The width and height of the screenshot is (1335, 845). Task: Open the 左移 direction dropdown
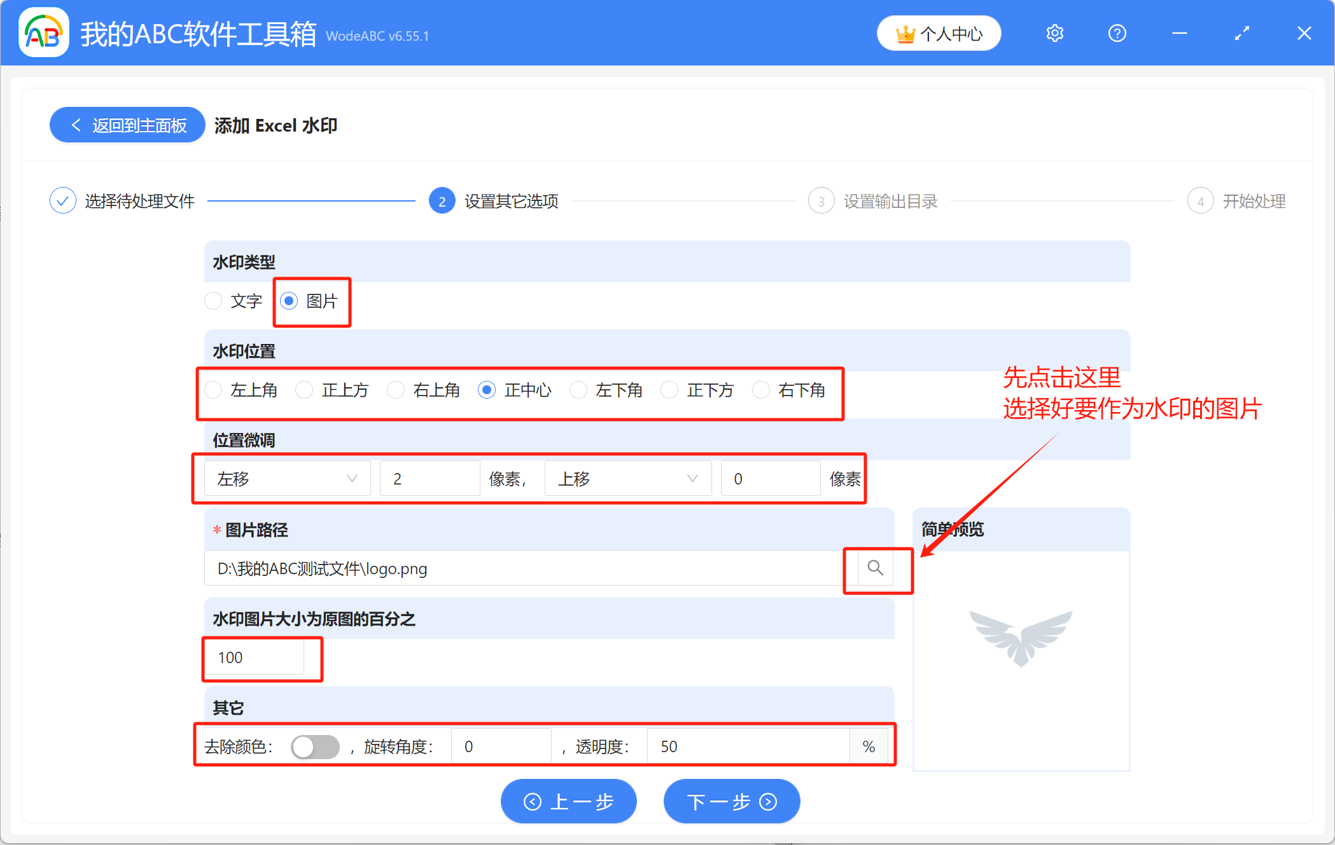point(286,478)
